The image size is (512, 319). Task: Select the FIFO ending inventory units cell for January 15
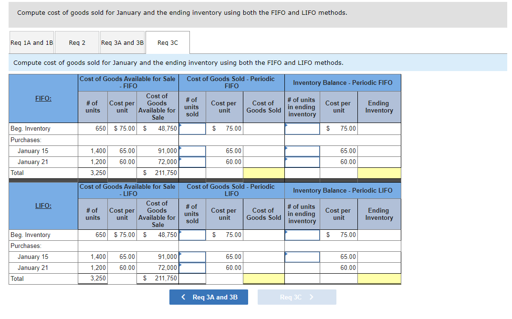click(302, 151)
